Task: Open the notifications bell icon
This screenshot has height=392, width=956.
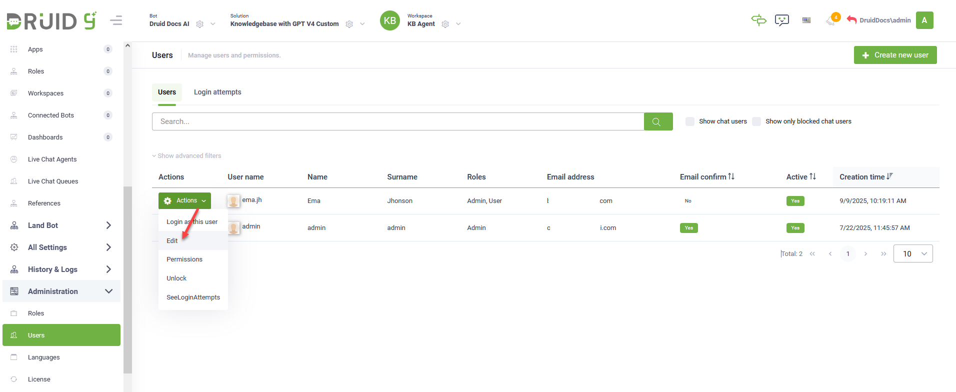Action: click(x=831, y=20)
